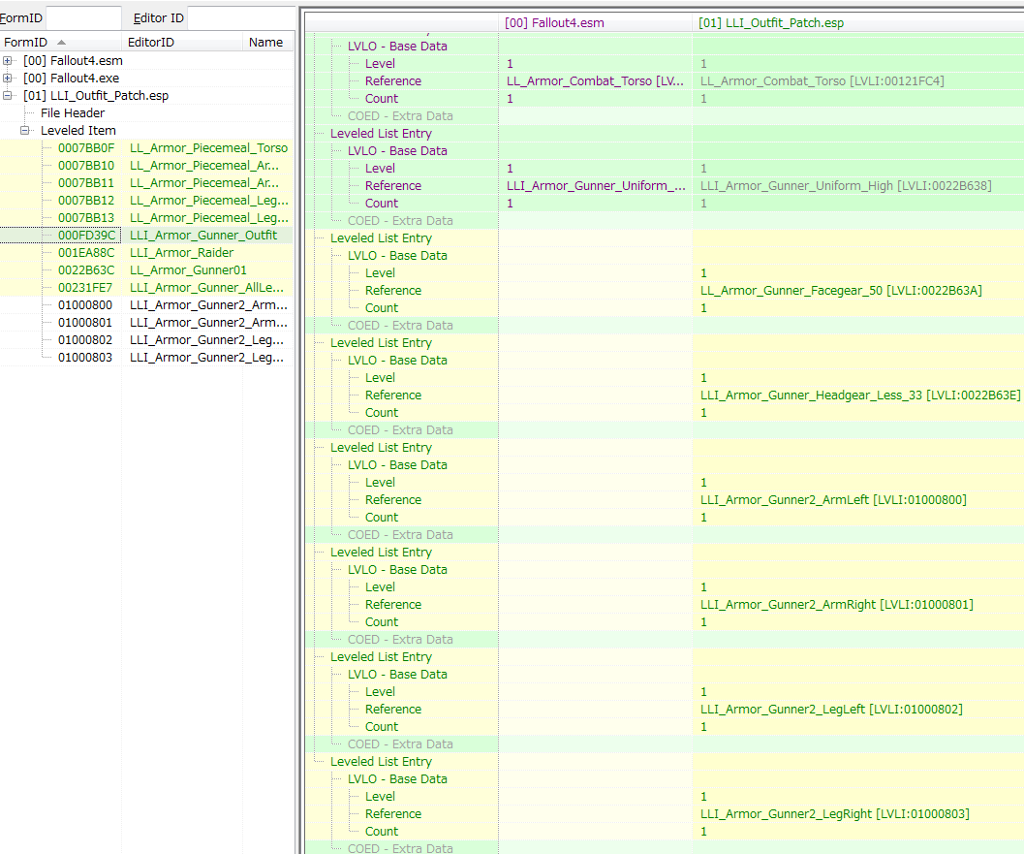Click LVLO - Base Data above Combat_Torso reference
Viewport: 1024px width, 854px height.
tap(397, 47)
